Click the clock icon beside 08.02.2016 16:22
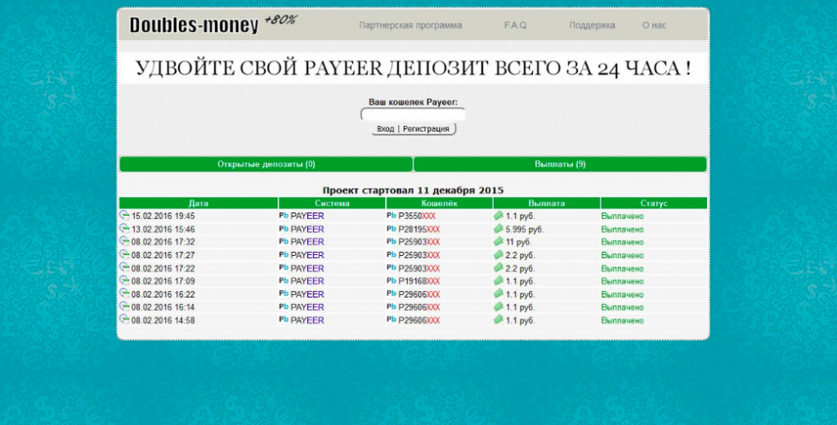The image size is (837, 425). click(x=124, y=293)
